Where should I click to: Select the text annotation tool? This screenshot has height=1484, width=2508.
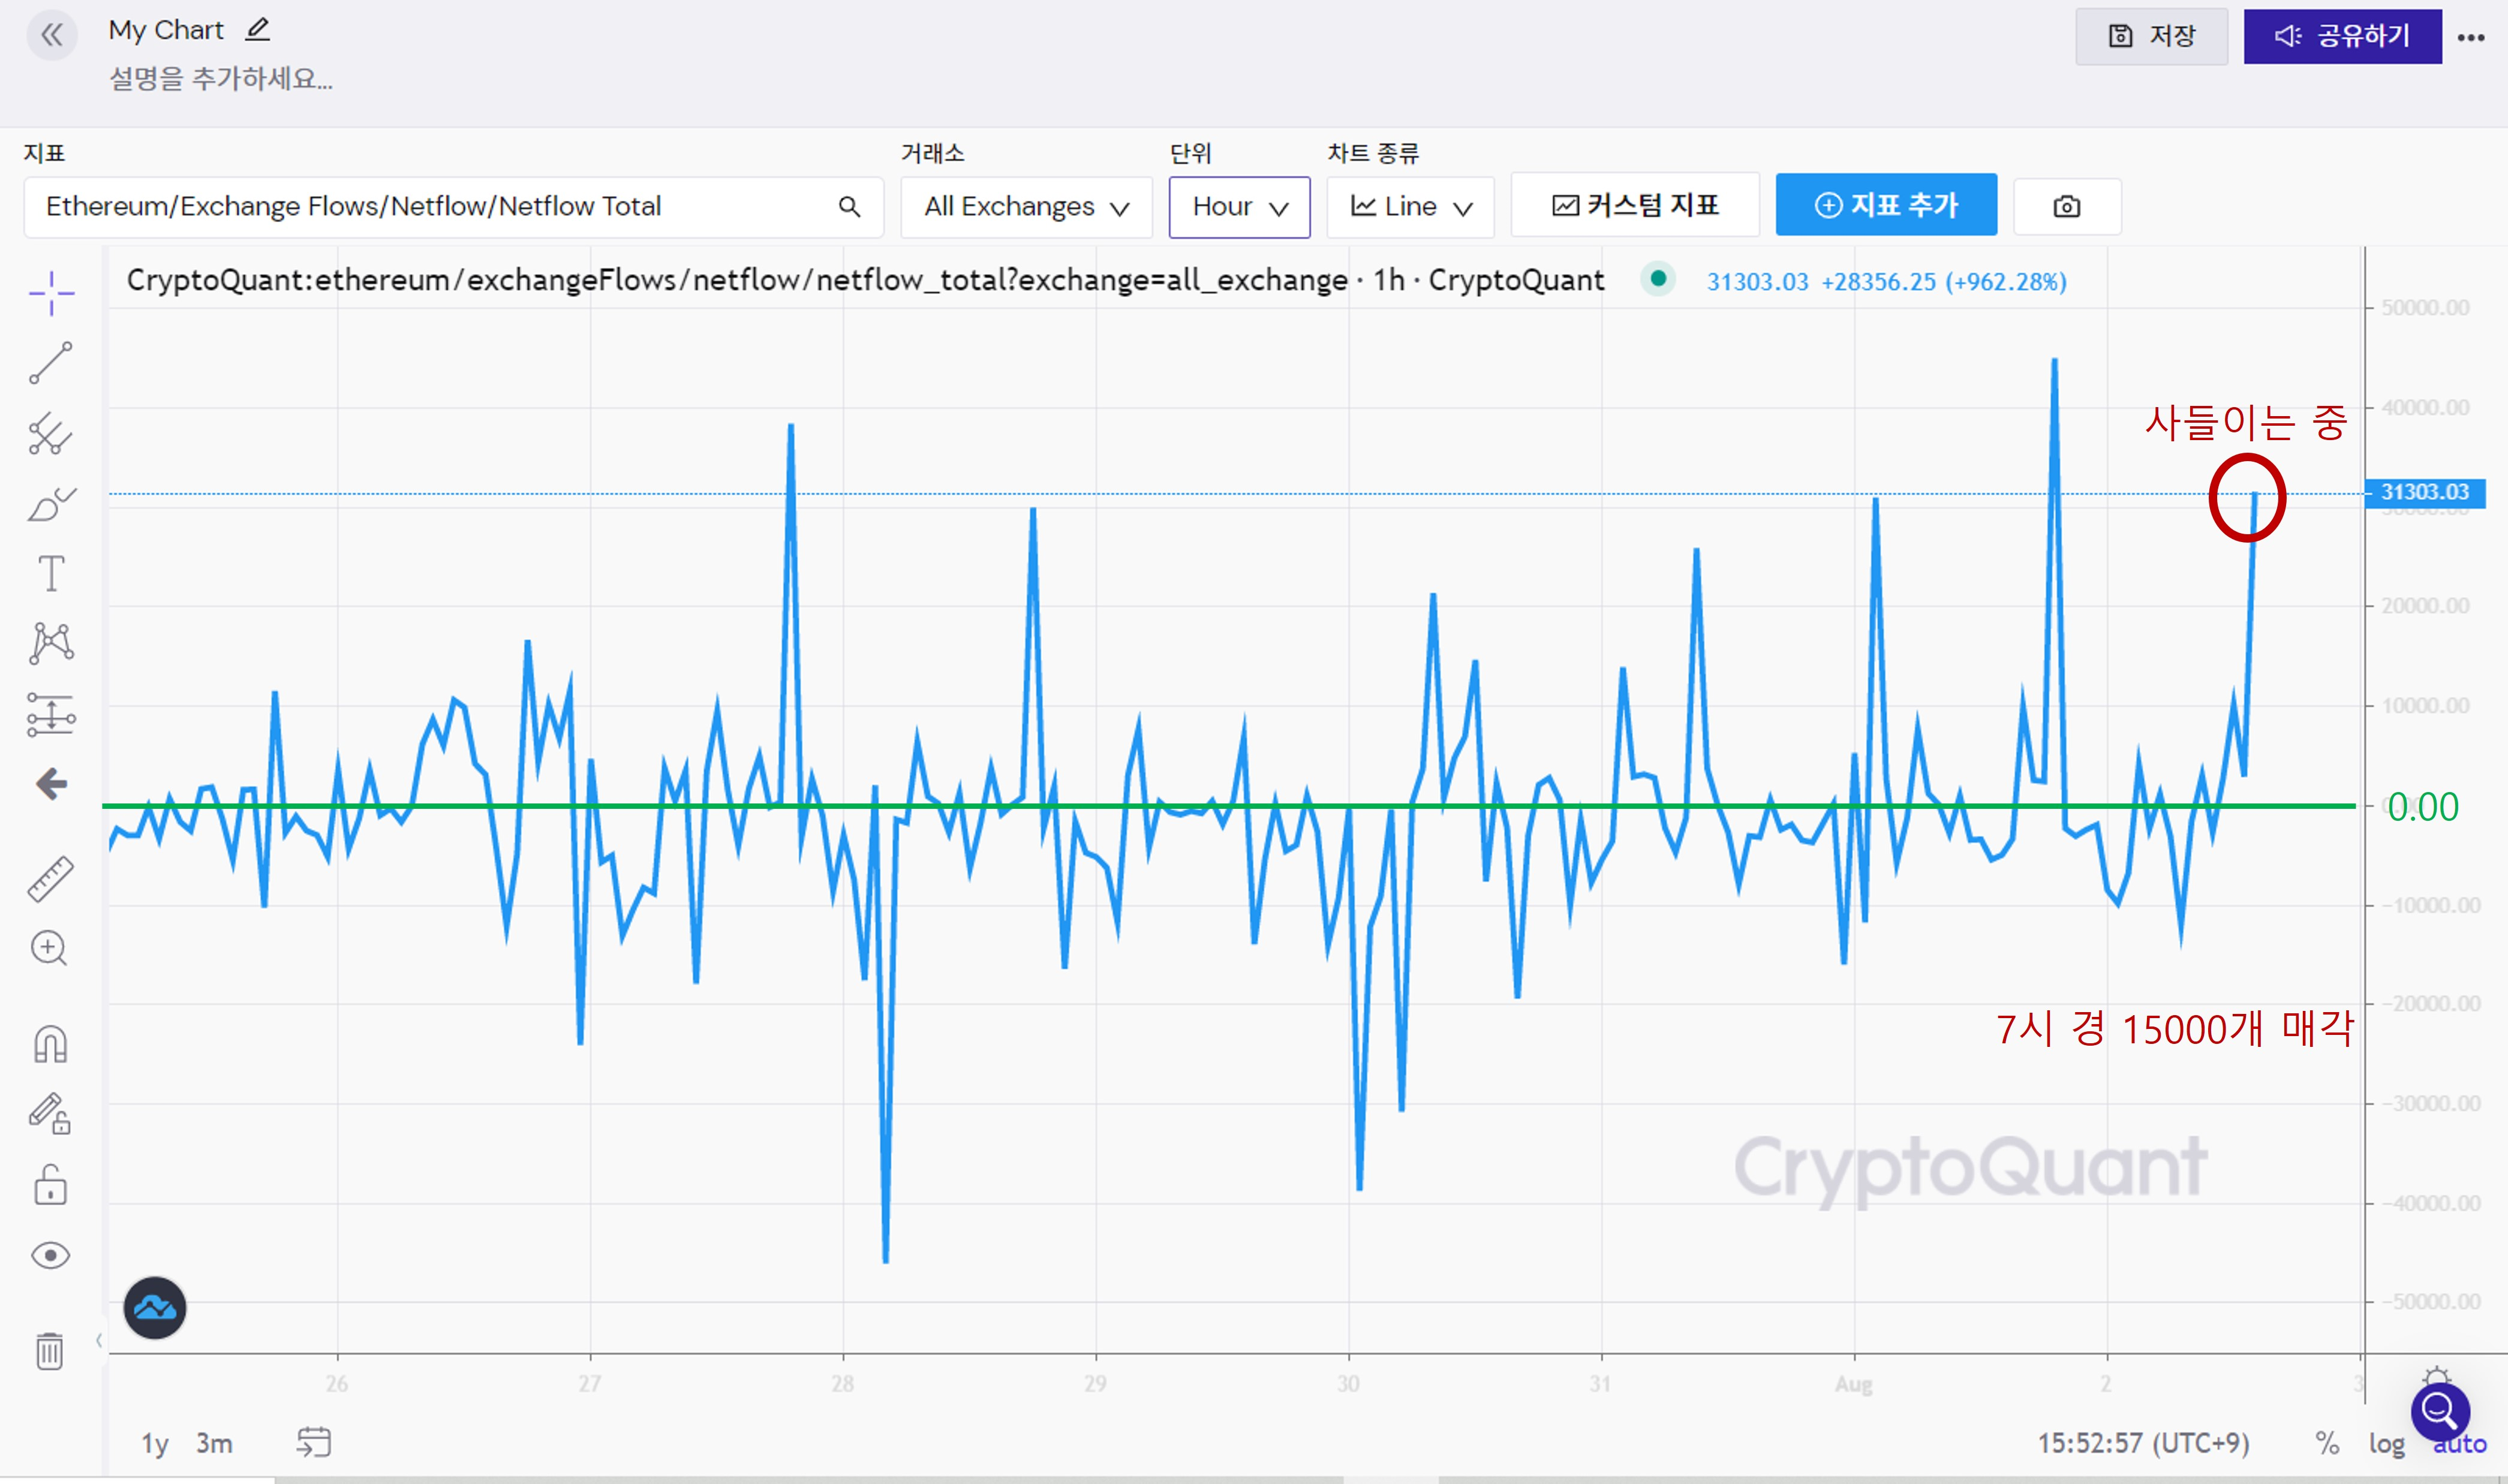point(51,574)
